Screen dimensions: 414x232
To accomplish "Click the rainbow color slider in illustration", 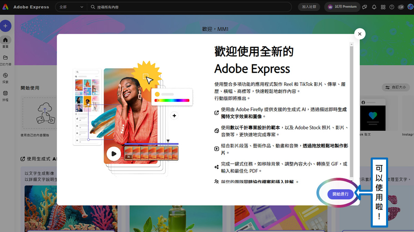I will point(172,100).
